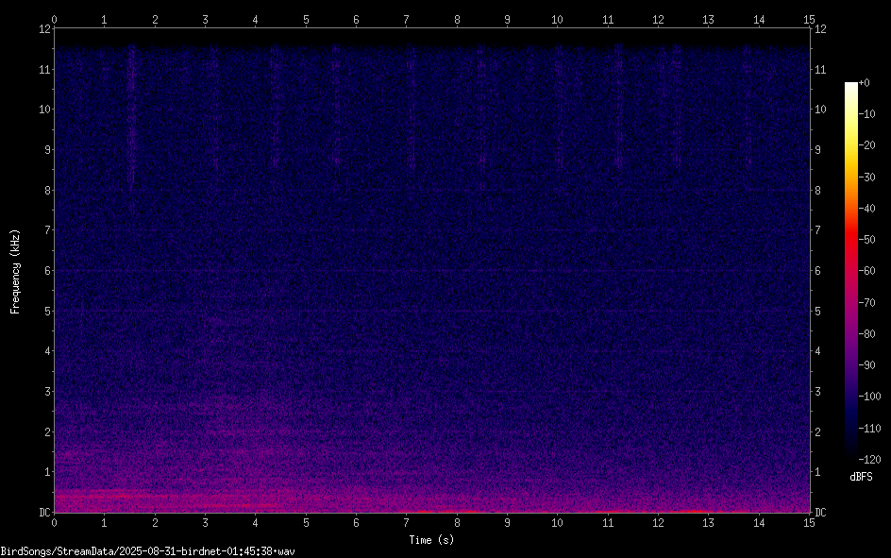Click the '6' tick on the left frequency axis
The height and width of the screenshot is (558, 891).
(47, 270)
